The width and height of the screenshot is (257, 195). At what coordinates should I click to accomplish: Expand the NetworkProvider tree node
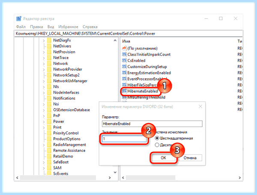(x=44, y=70)
